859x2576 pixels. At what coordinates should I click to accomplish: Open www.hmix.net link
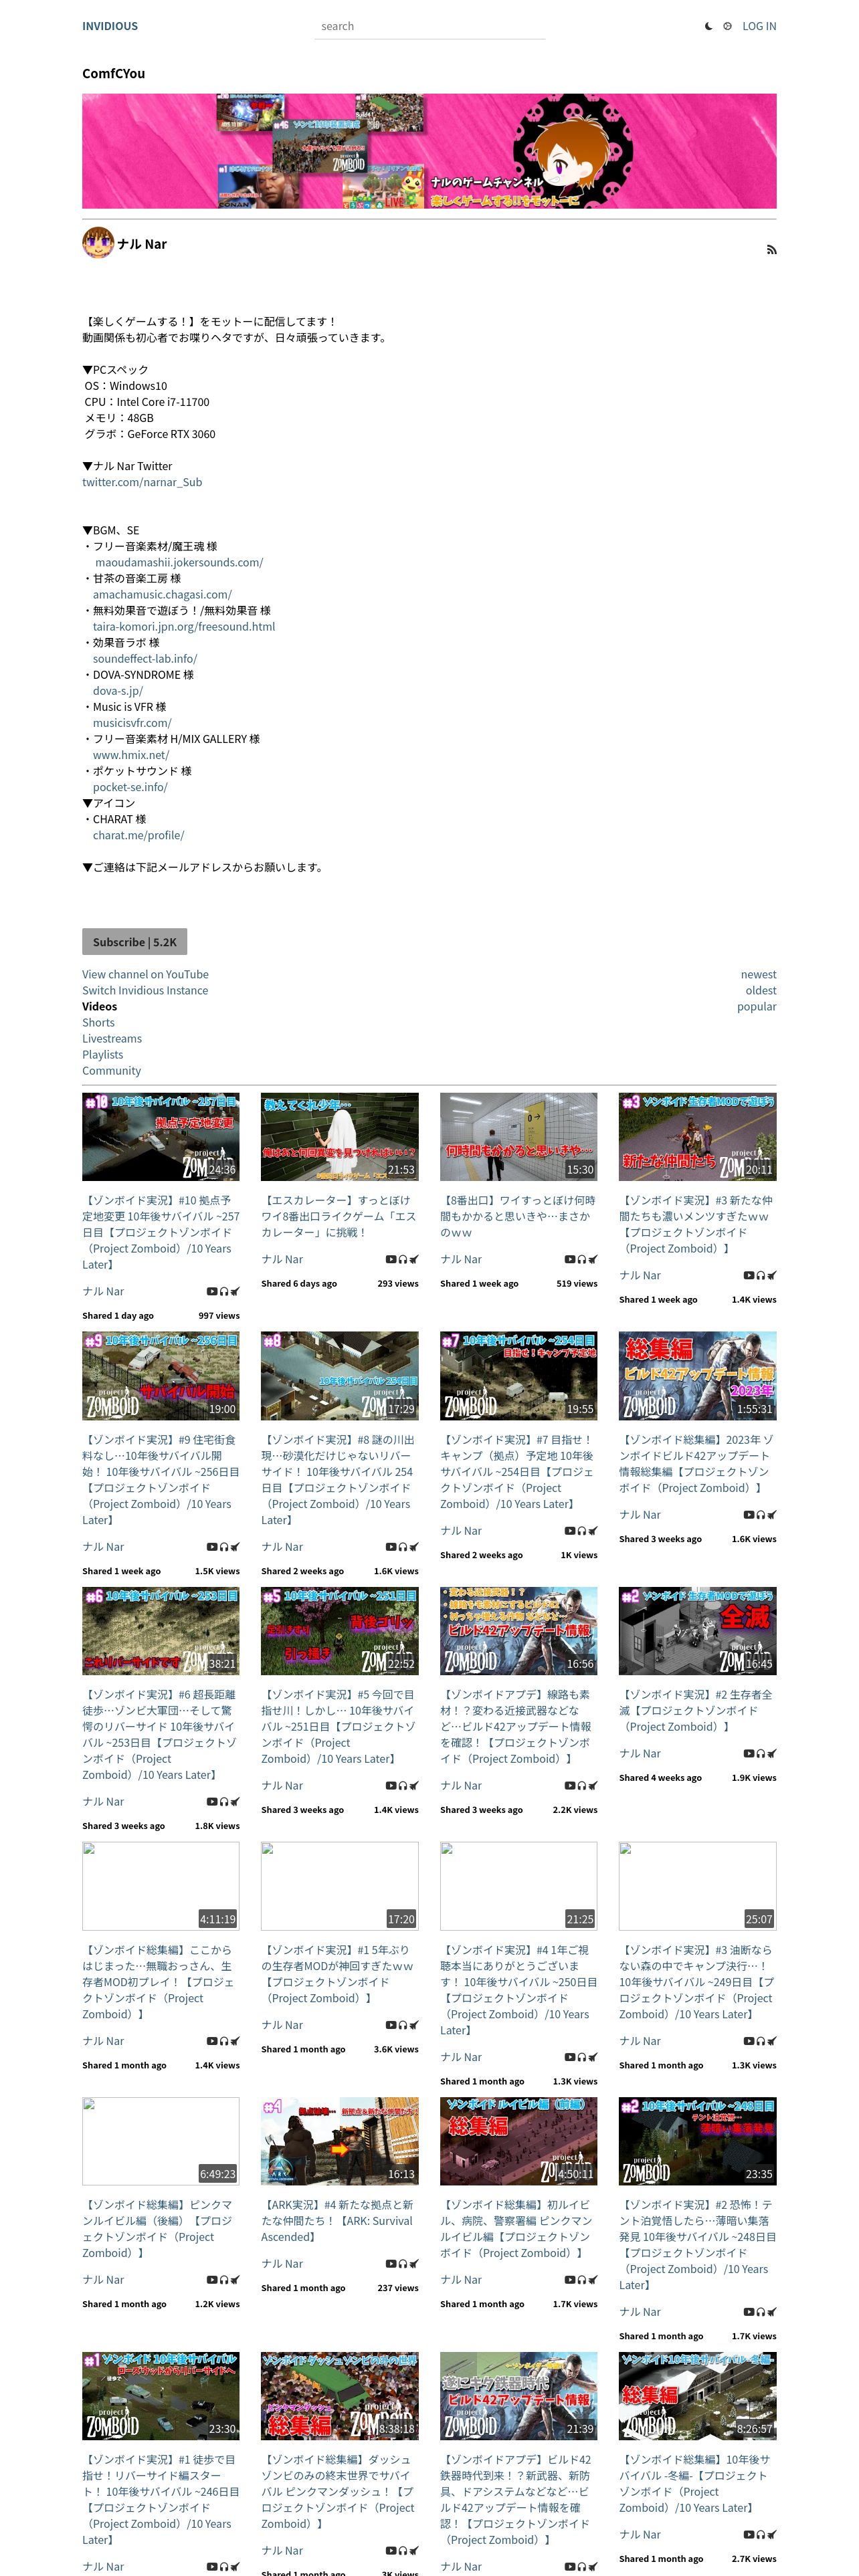click(x=131, y=754)
